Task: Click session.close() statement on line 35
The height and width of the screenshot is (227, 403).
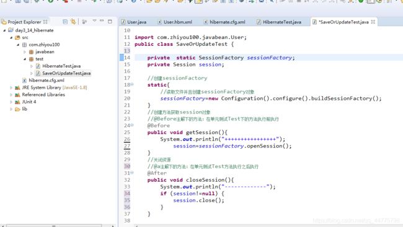Action: (198, 200)
